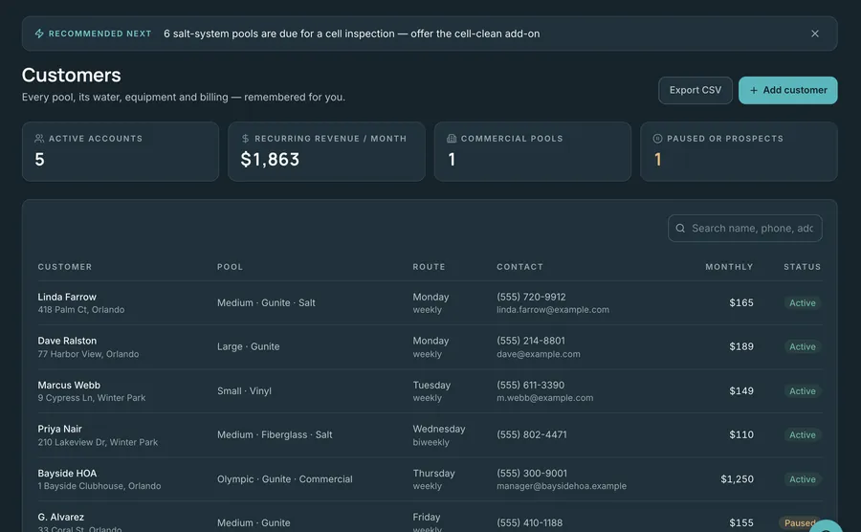This screenshot has height=532, width=861.
Task: Click address 418 Palm Ct, Orlando
Action: click(x=81, y=310)
